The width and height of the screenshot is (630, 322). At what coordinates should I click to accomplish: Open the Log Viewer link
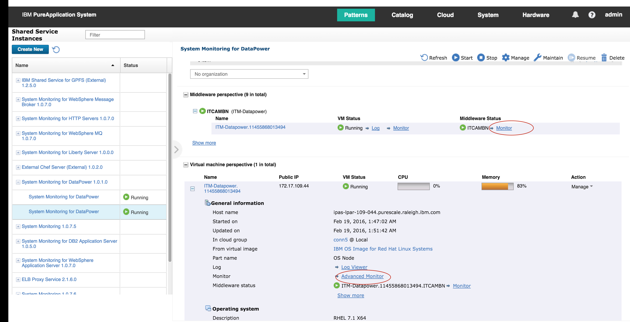coord(354,267)
